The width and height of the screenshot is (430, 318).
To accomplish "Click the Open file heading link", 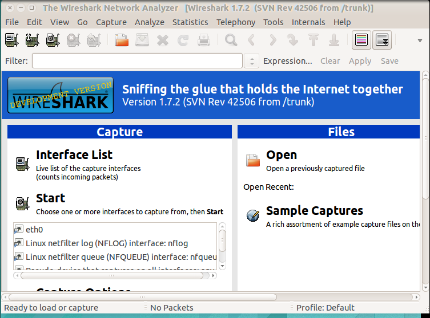I will pyautogui.click(x=282, y=154).
